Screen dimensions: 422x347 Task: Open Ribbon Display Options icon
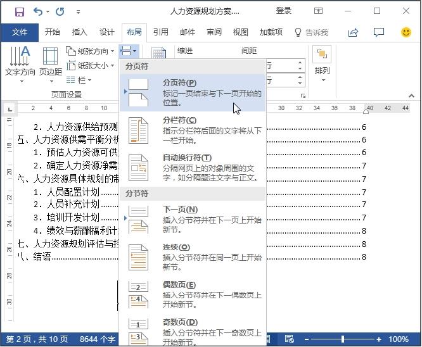[x=318, y=11]
